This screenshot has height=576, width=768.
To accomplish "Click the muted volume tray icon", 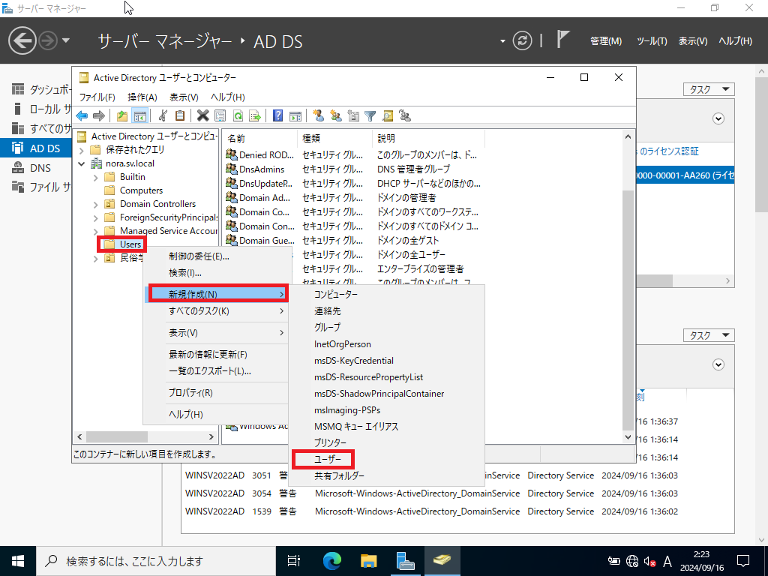I will [649, 561].
